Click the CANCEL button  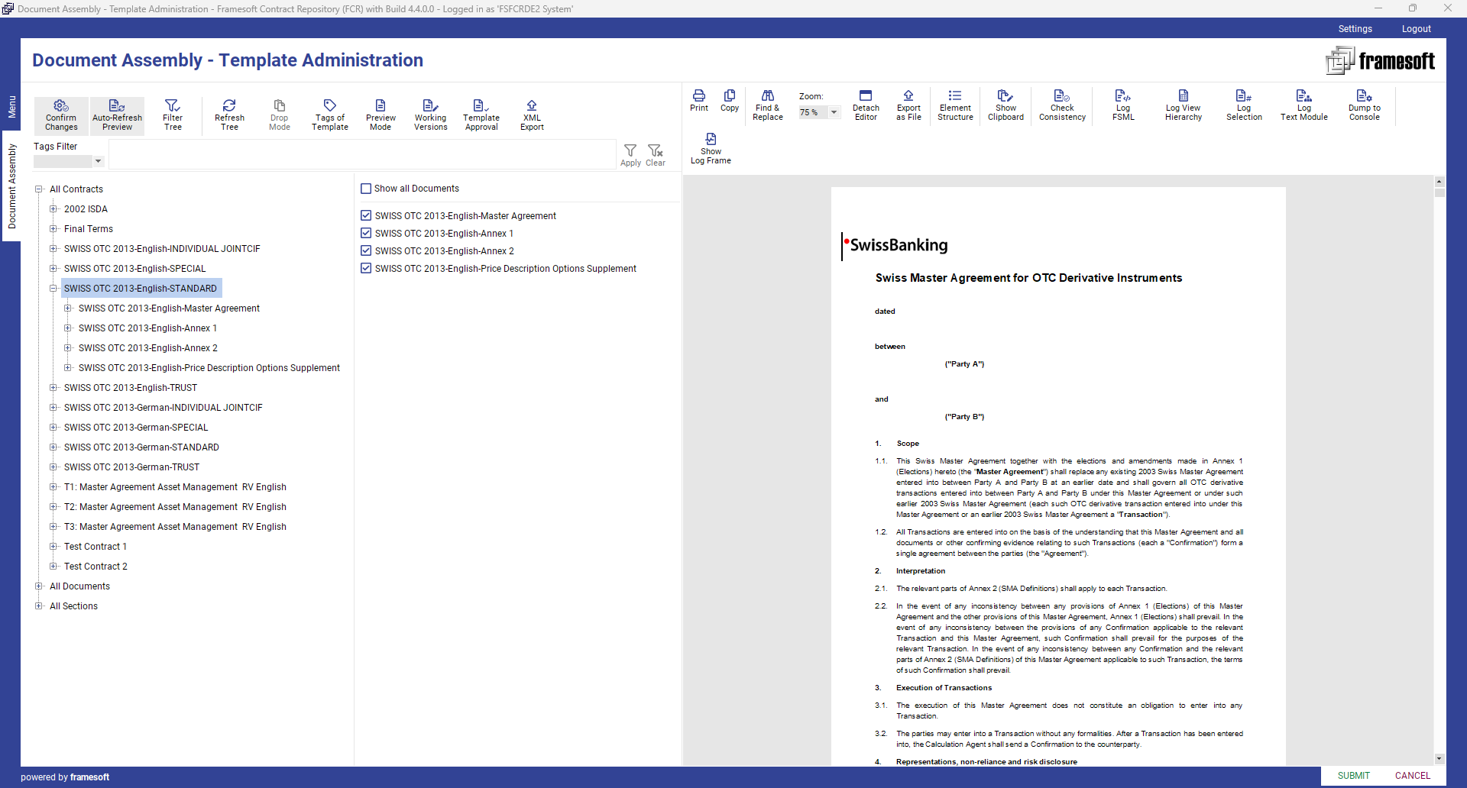coord(1412,776)
